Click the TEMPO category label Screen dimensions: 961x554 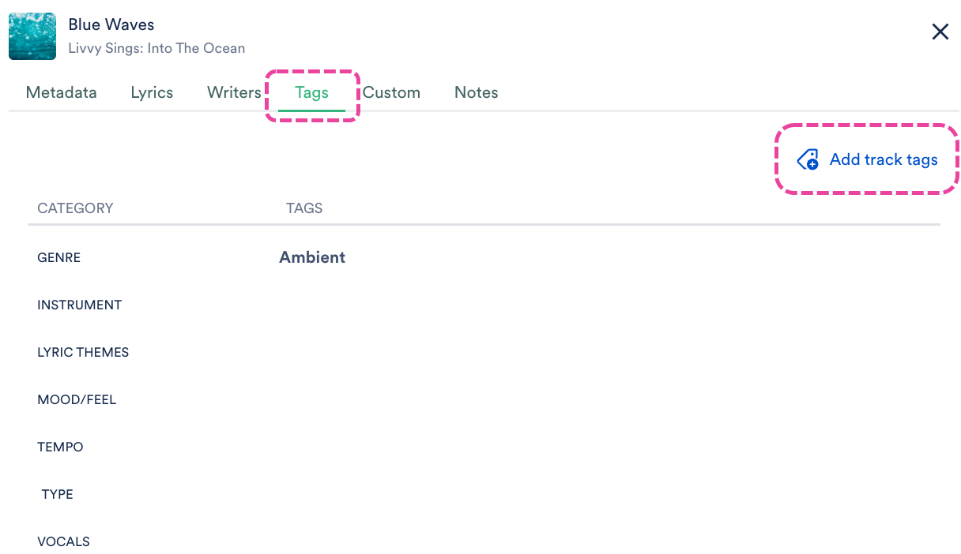tap(60, 447)
